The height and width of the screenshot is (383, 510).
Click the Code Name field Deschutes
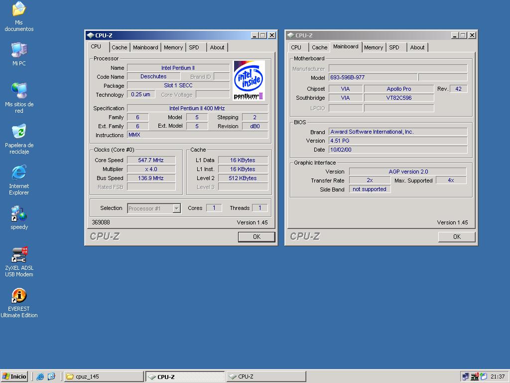coord(153,76)
